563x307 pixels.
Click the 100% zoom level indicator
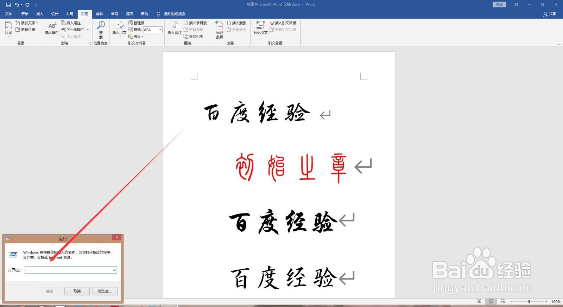[x=556, y=302]
